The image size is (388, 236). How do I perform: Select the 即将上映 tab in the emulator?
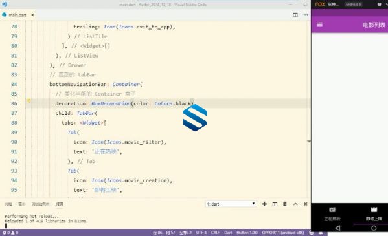point(374,214)
